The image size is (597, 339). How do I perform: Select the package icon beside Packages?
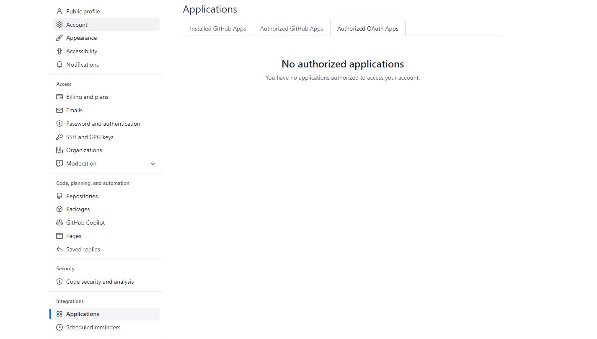tap(59, 209)
